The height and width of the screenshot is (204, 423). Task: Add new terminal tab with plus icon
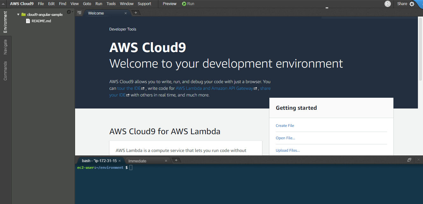point(176,160)
